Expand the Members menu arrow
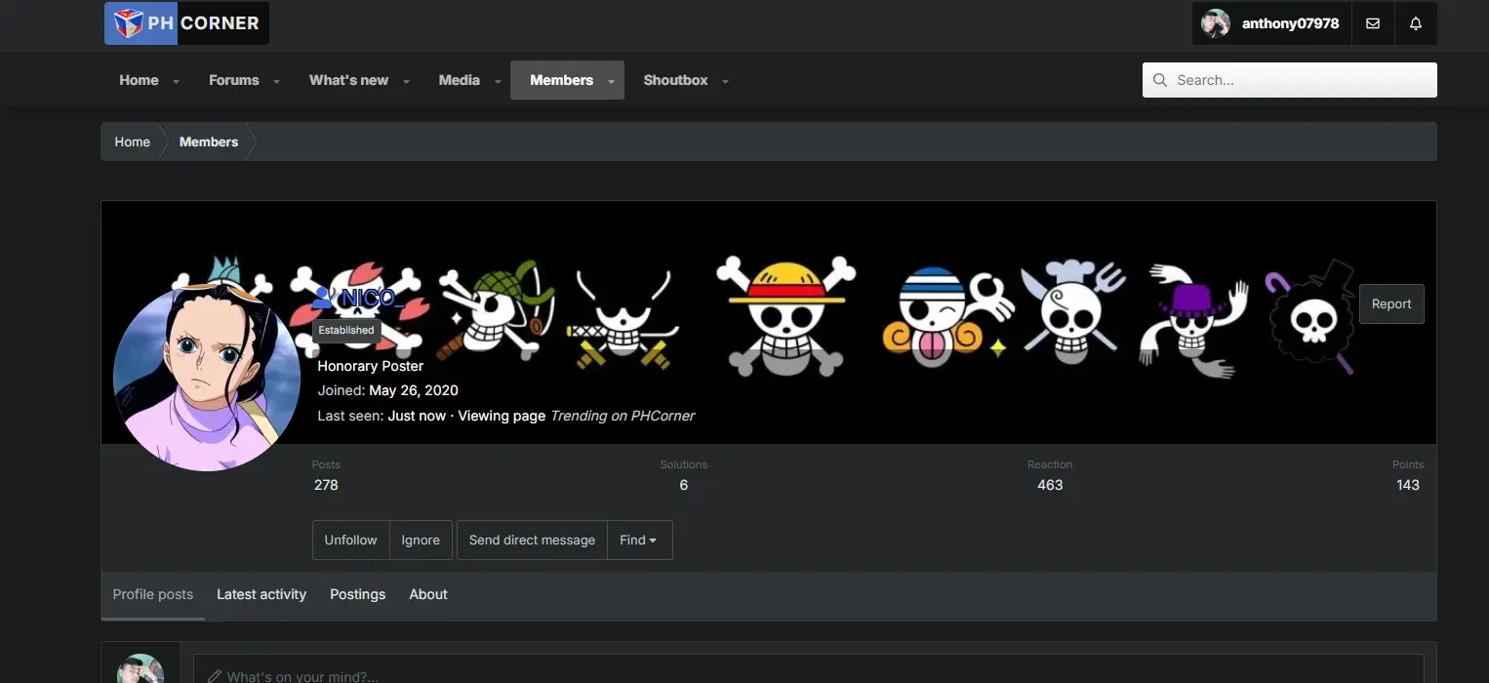 coord(612,81)
